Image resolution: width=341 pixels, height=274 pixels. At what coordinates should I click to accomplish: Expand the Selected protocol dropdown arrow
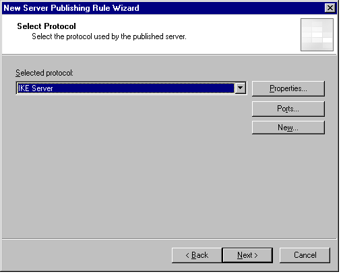point(240,88)
